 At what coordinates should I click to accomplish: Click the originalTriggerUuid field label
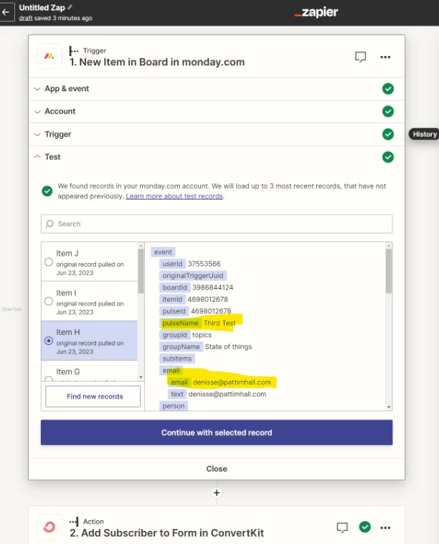coord(193,275)
